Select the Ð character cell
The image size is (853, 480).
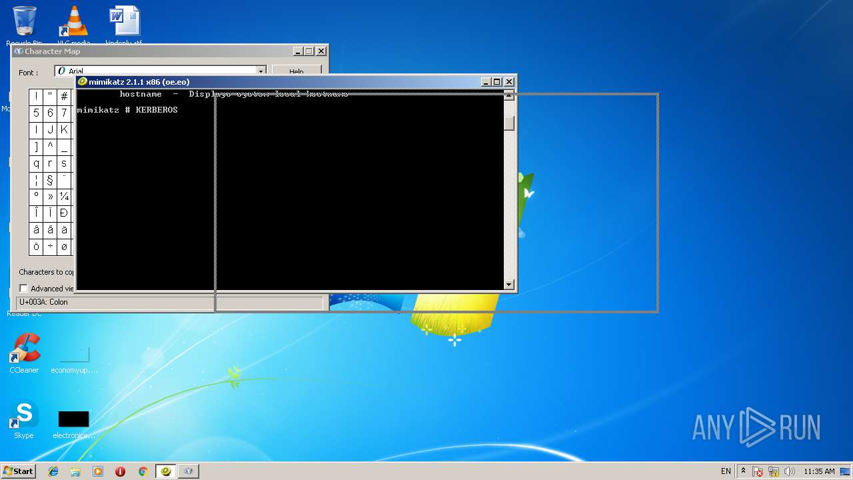tap(64, 213)
